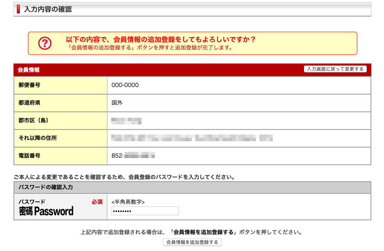This screenshot has height=251, width=384.
Task: Click the <半角英数字> hint text
Action: click(x=128, y=202)
